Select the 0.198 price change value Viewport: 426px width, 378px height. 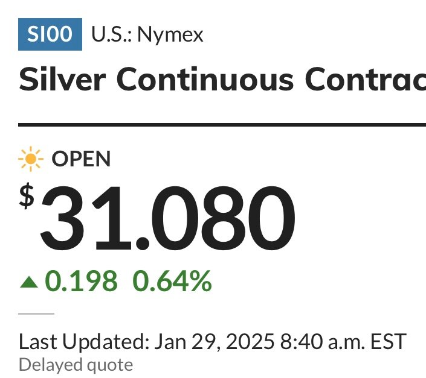[81, 282]
